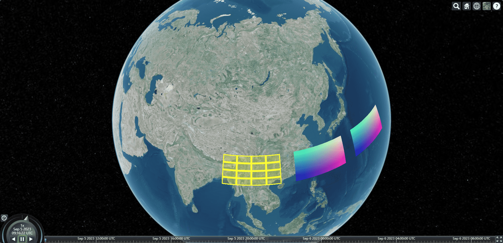Play animation in reverse
Screen dimensions: 503x243
point(13,239)
